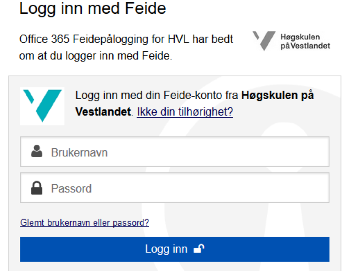
Task: Click the padlock icon beside Passord
Action: pyautogui.click(x=37, y=188)
